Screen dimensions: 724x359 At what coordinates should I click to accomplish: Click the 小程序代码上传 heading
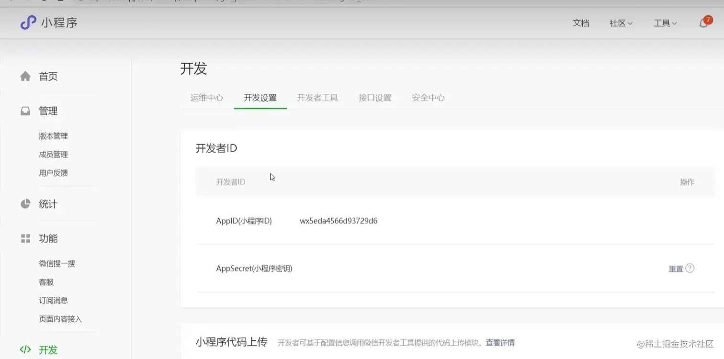(x=231, y=342)
